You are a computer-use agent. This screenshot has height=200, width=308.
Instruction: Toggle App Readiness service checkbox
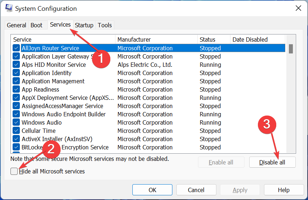click(x=16, y=89)
